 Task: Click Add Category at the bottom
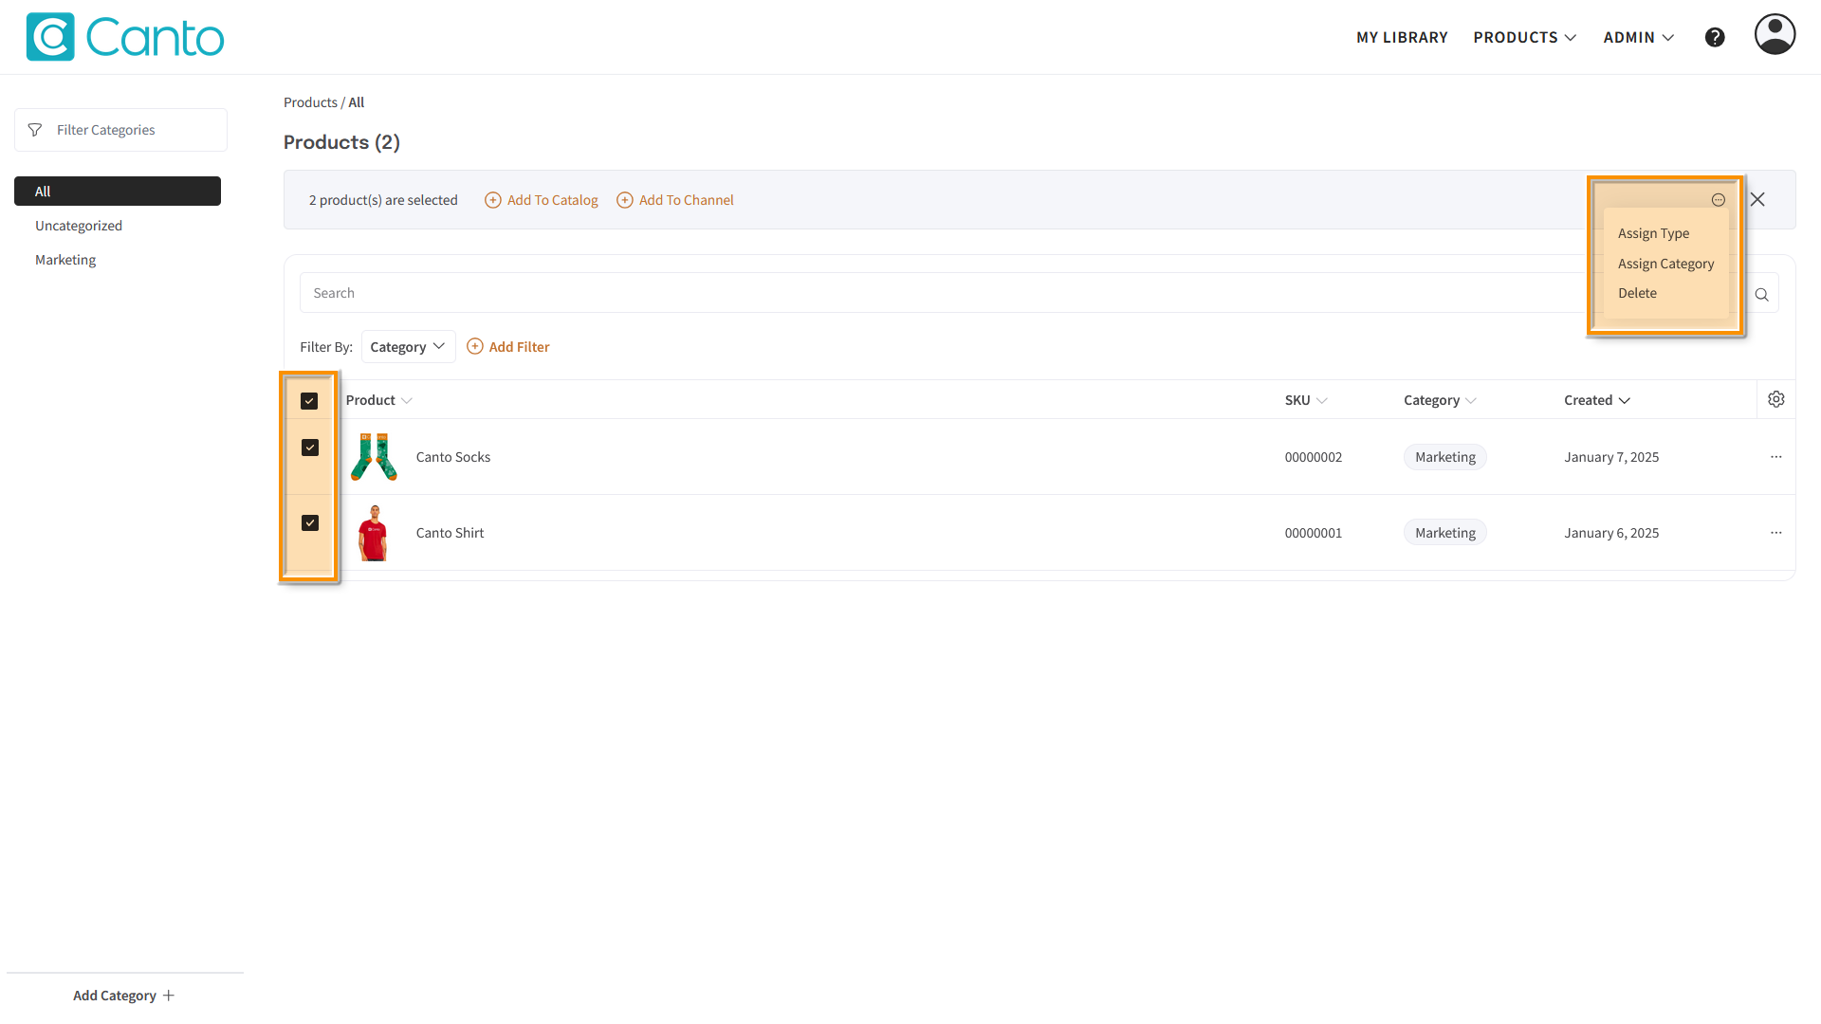tap(123, 996)
